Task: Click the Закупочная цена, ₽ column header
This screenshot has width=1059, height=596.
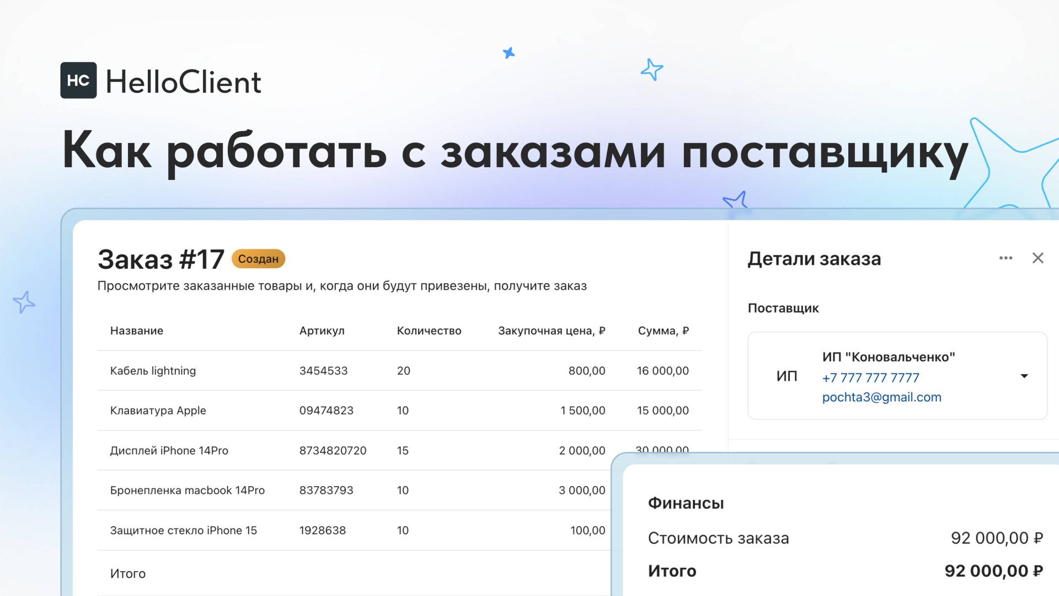Action: (x=552, y=331)
